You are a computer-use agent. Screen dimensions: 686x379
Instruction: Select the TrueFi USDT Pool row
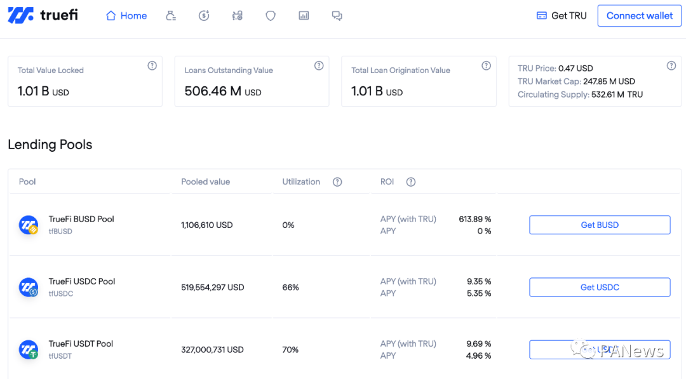coord(345,349)
